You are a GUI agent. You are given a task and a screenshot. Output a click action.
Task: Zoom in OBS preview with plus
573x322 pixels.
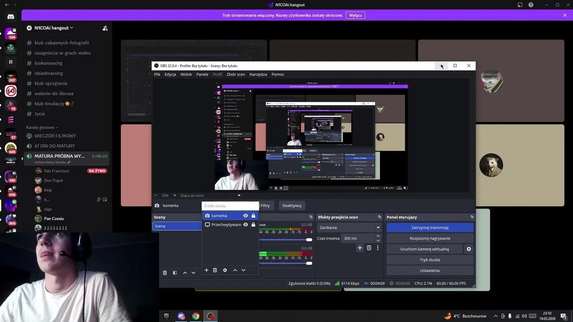point(175,195)
